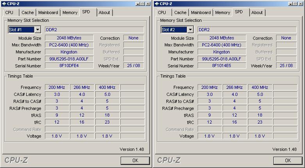305x168 pixels.
Task: Click 2048 MBytes module size, right window
Action: coord(222,38)
